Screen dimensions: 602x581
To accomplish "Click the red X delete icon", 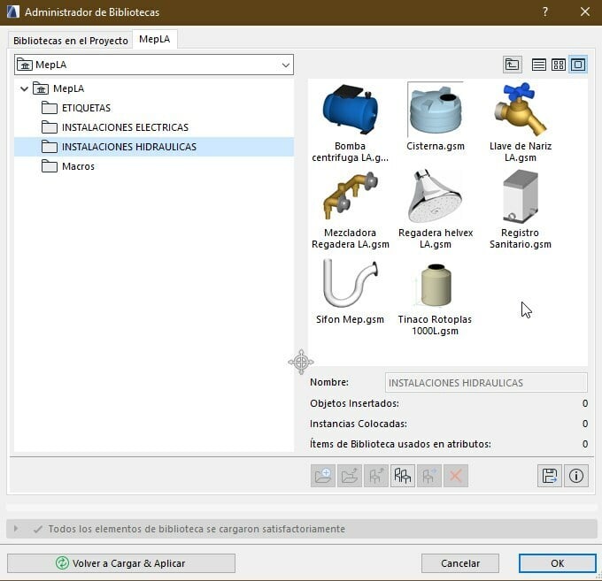I will 456,476.
